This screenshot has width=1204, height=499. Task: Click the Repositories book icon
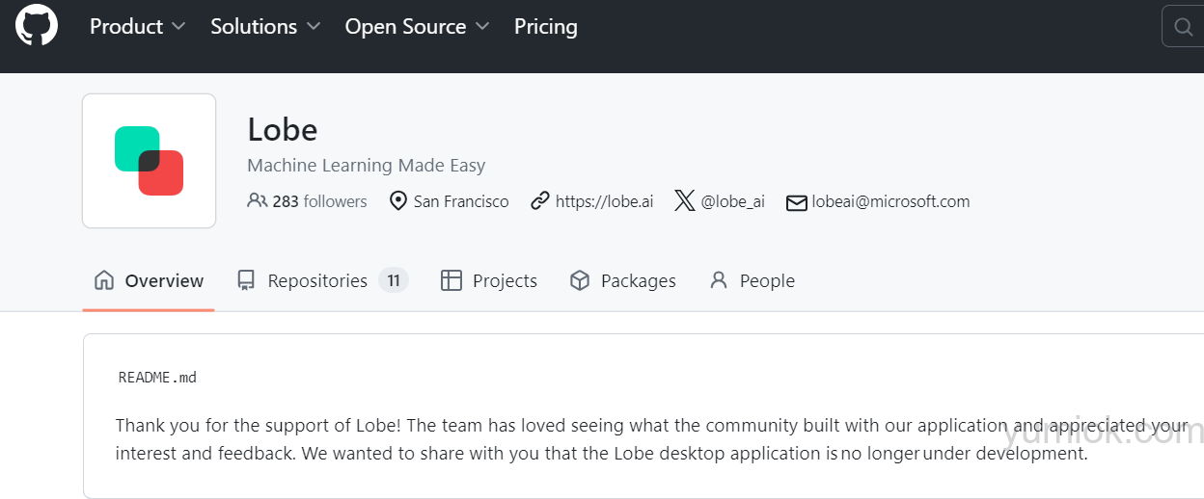(246, 280)
